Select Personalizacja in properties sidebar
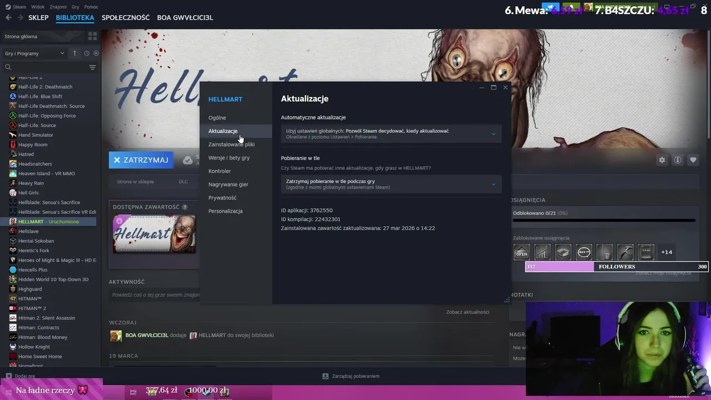This screenshot has height=400, width=711. click(x=226, y=211)
